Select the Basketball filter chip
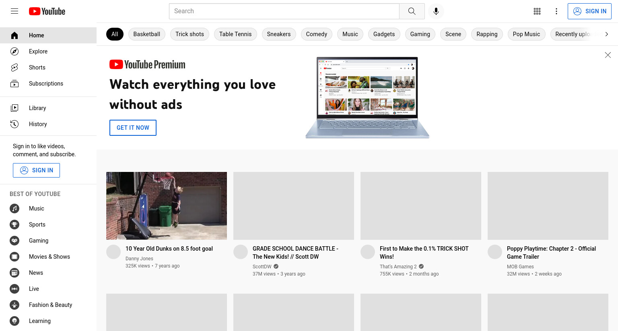This screenshot has width=618, height=331. 147,34
